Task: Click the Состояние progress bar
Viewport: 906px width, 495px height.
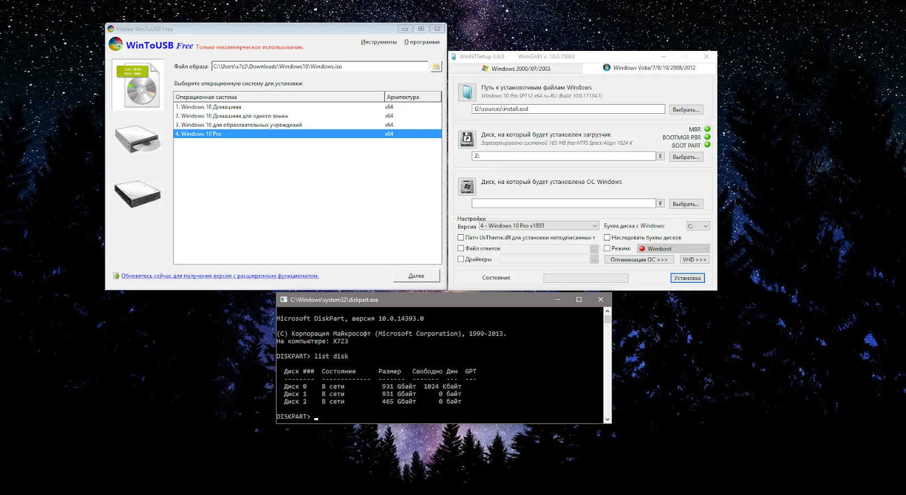Action: (x=586, y=278)
